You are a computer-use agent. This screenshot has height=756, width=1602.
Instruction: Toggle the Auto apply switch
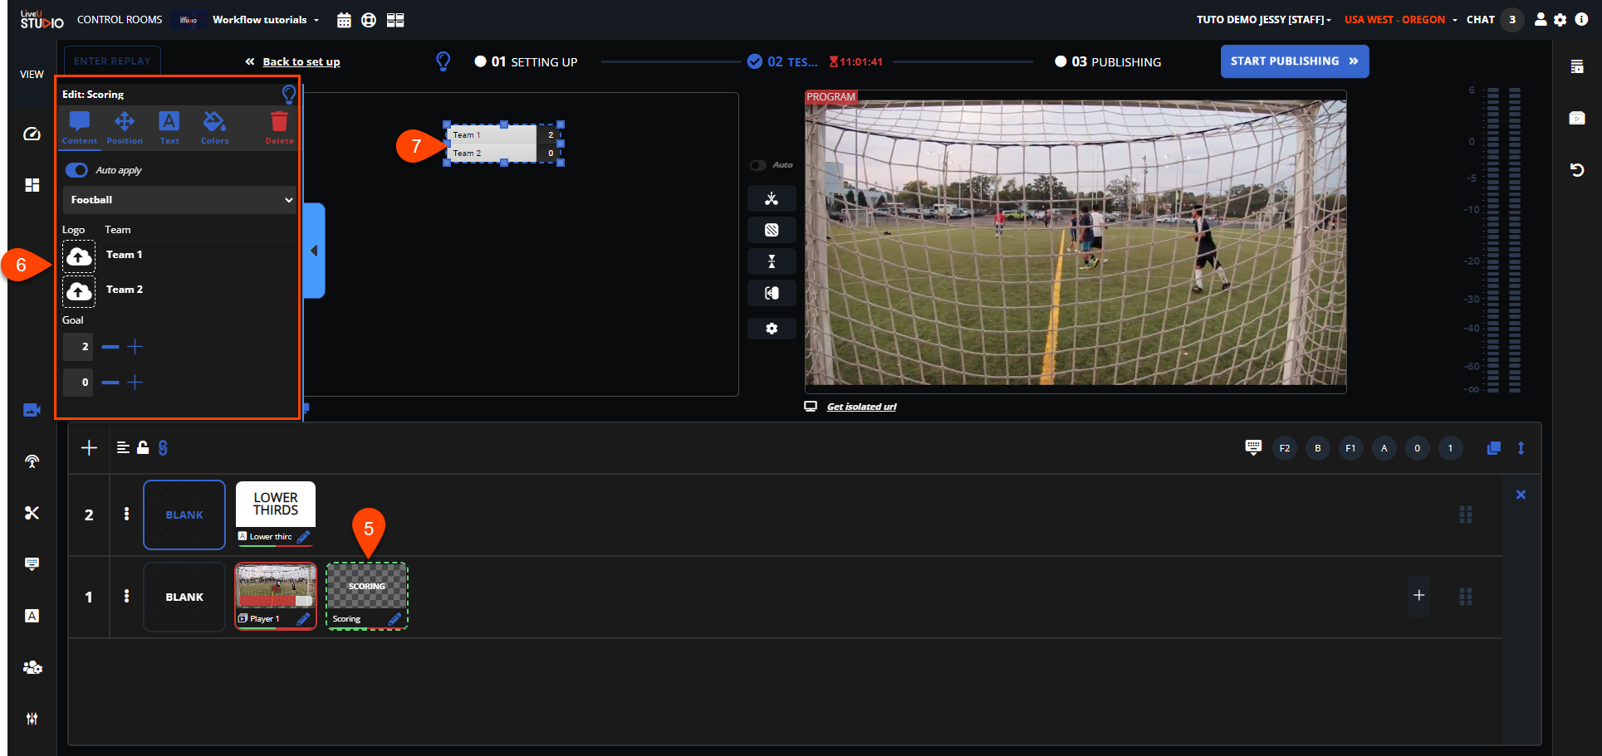76,170
